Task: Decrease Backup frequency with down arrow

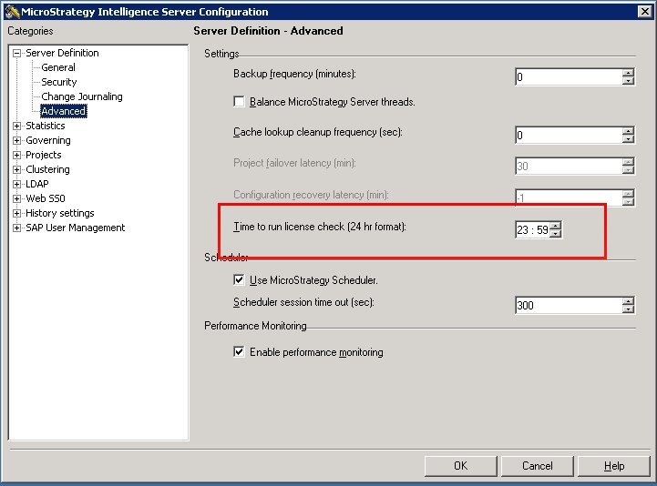Action: pos(628,81)
